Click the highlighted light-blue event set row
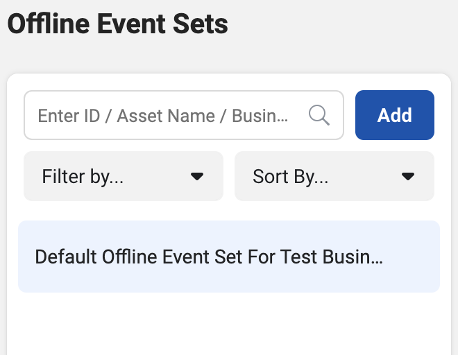This screenshot has height=355, width=458. coord(229,257)
